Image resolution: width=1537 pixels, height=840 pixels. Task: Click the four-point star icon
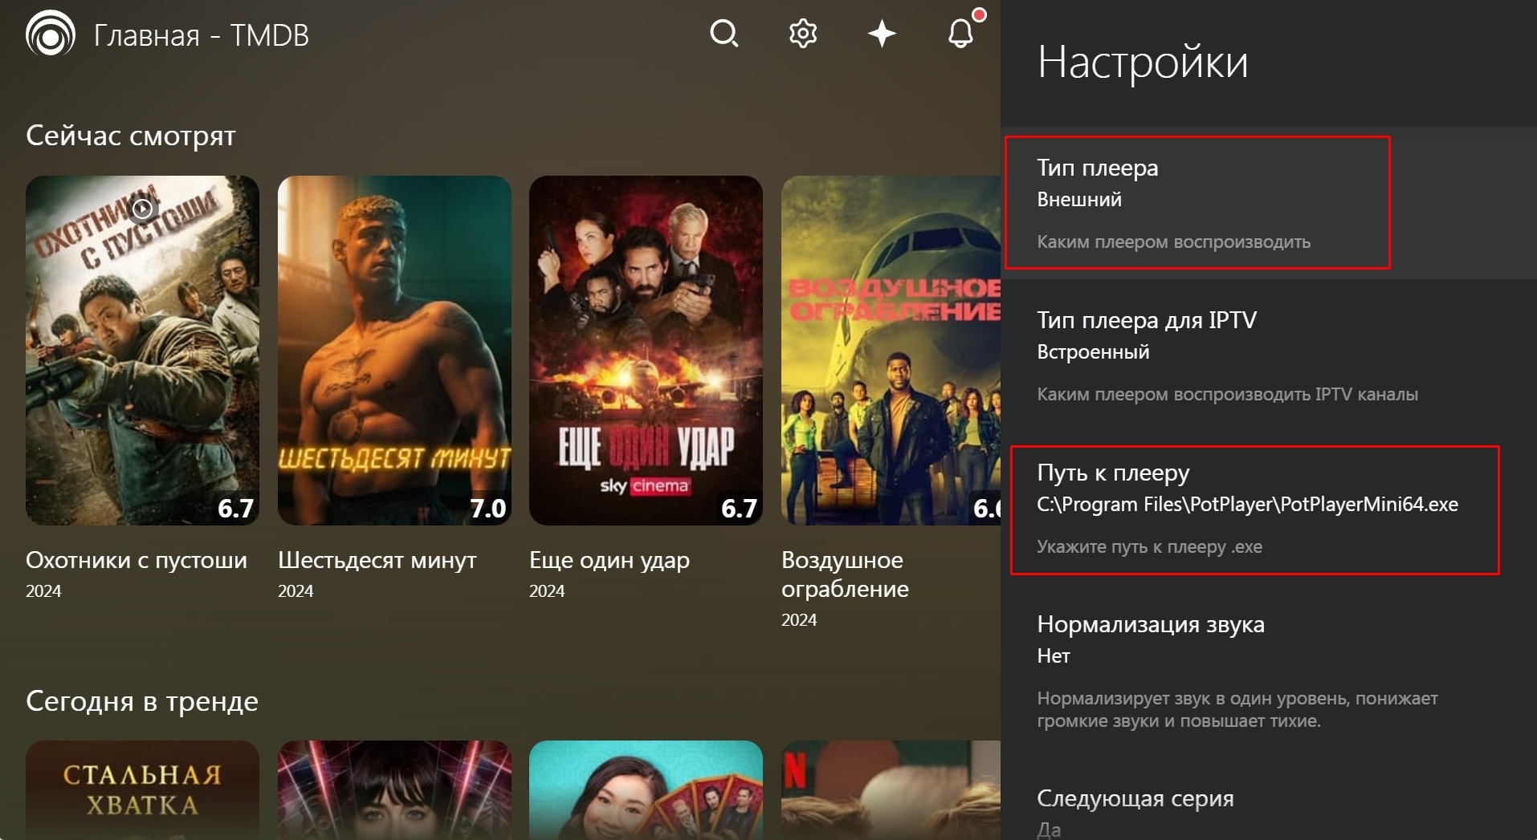point(882,34)
